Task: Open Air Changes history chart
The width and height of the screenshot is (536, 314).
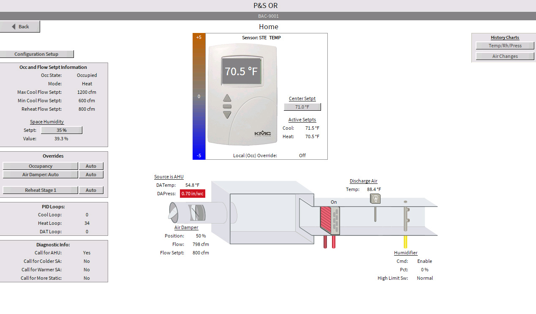Action: coord(505,56)
